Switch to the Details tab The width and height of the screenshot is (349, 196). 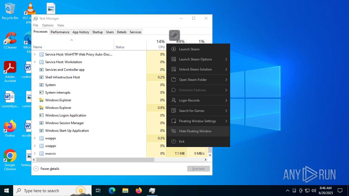pyautogui.click(x=122, y=32)
